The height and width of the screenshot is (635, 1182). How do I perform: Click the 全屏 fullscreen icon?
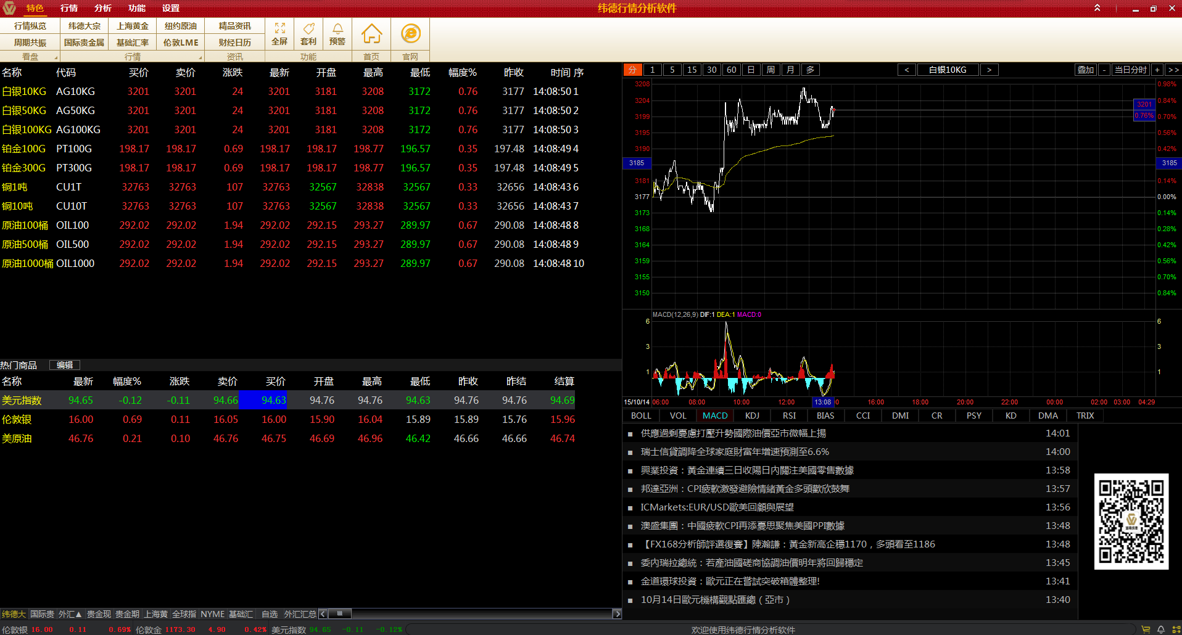[279, 34]
